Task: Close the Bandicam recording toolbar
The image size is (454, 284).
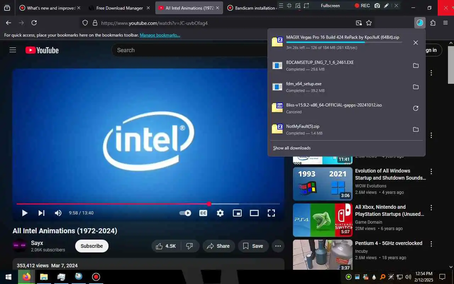Action: tap(396, 6)
